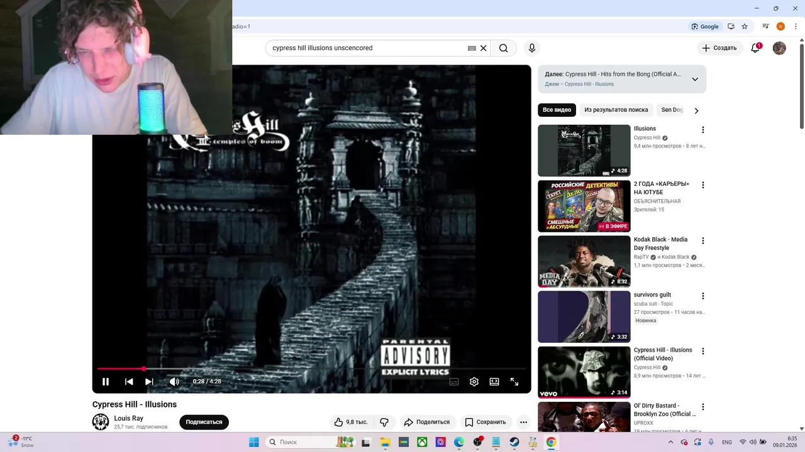Image resolution: width=805 pixels, height=452 pixels.
Task: Open the on-screen keyboard in search box
Action: 472,48
